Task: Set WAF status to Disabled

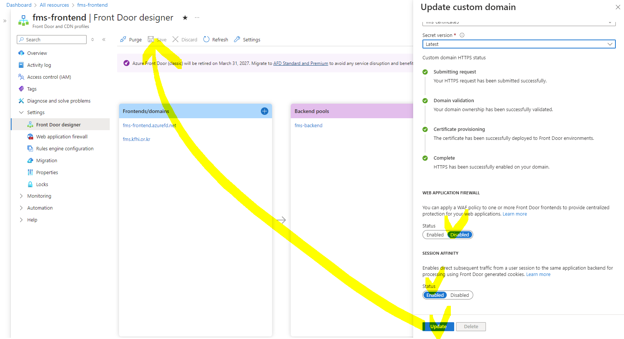Action: 460,235
